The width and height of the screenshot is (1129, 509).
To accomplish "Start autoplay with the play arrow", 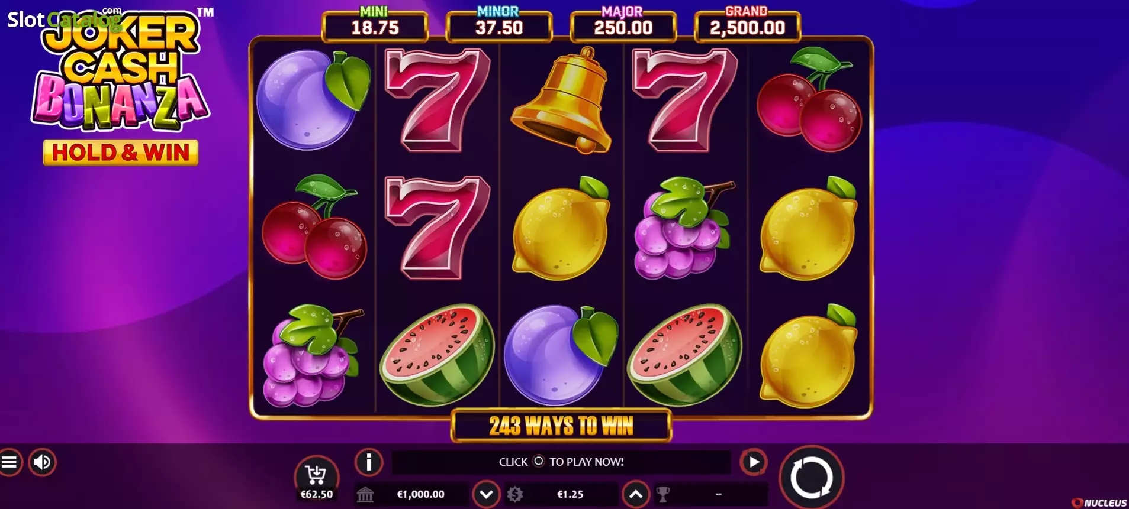I will [x=754, y=462].
